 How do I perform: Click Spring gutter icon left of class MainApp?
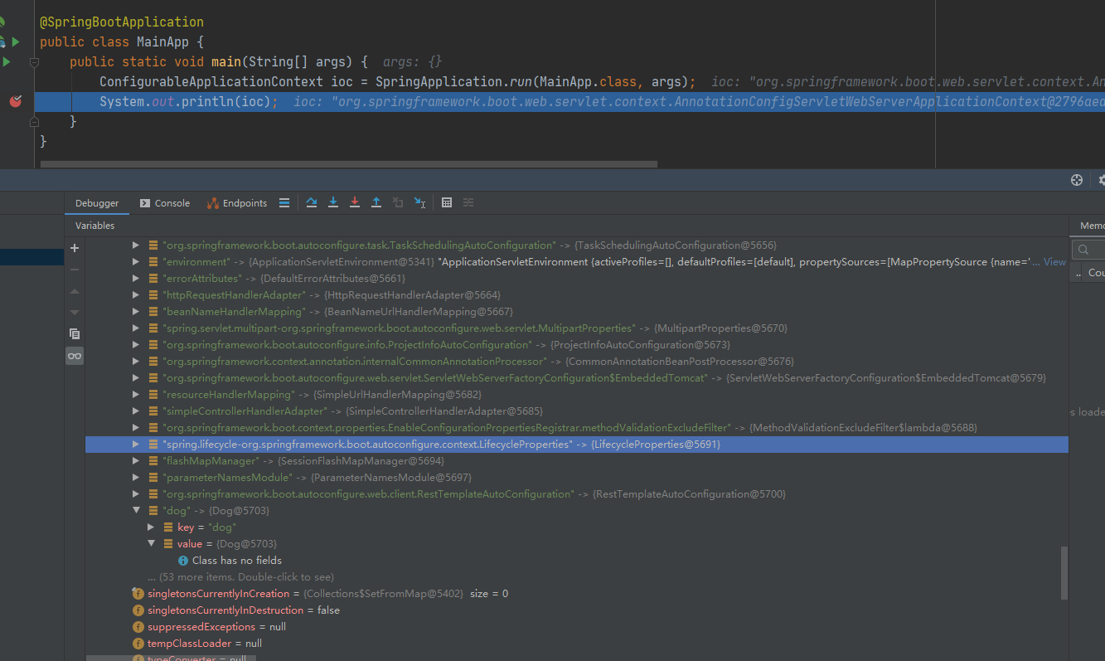2,41
